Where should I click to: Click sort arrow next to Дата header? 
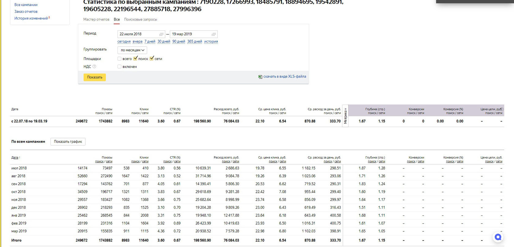pyautogui.click(x=20, y=158)
